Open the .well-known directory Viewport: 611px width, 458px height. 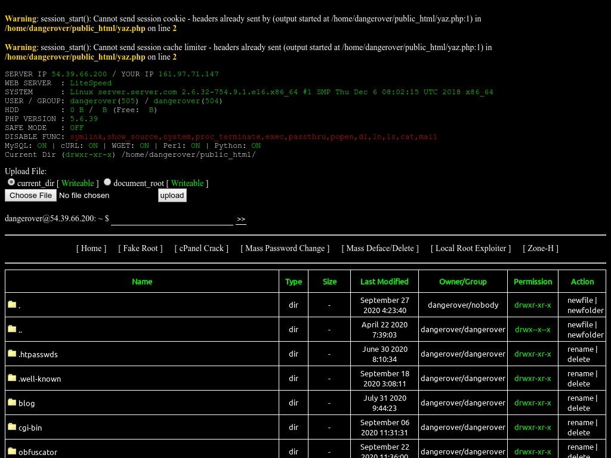[x=40, y=379]
